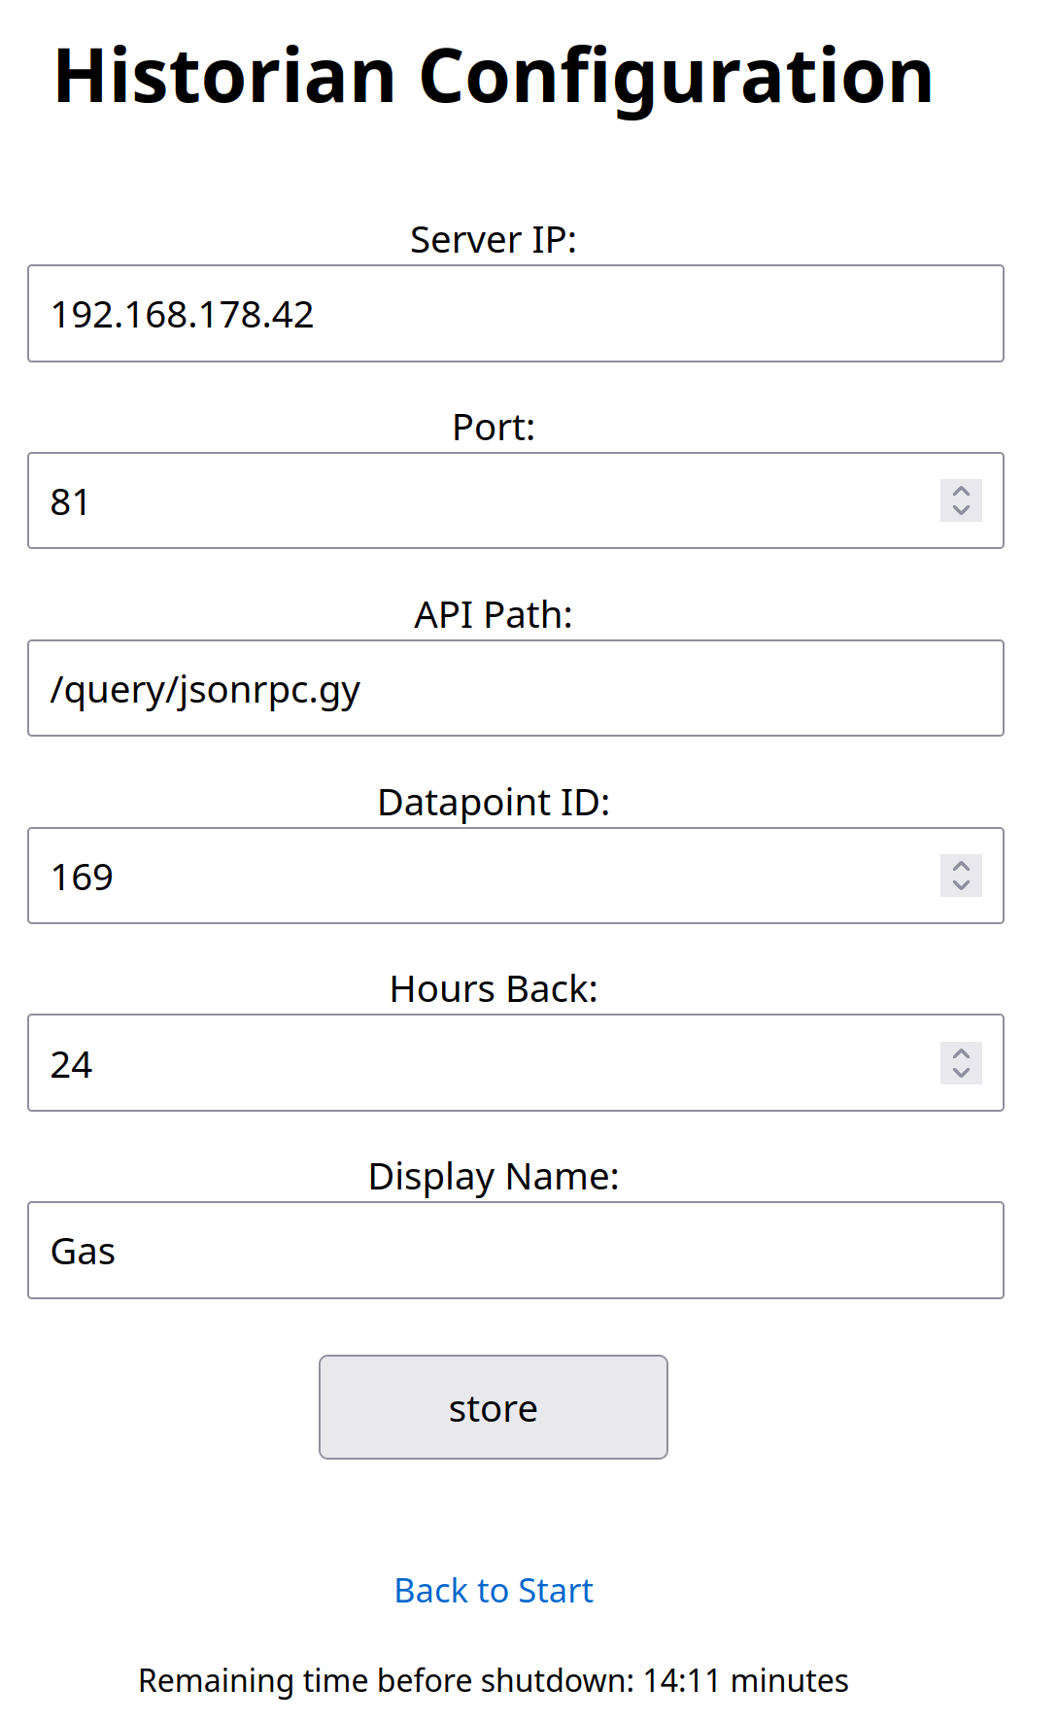Decrease the Datapoint ID using its stepper
Screen dimensions: 1057x1722
click(961, 885)
